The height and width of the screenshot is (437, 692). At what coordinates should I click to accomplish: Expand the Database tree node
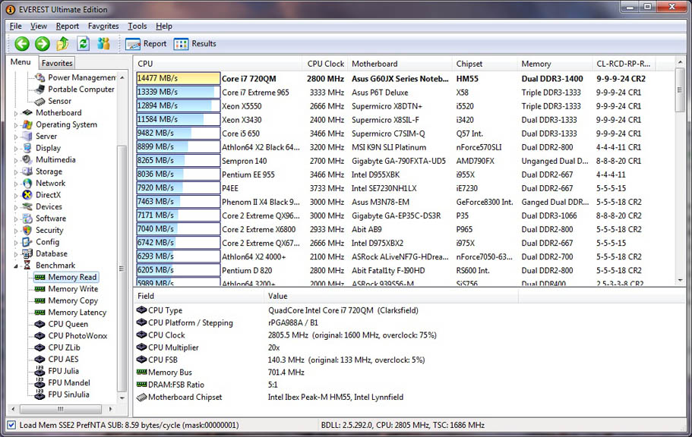pyautogui.click(x=16, y=254)
